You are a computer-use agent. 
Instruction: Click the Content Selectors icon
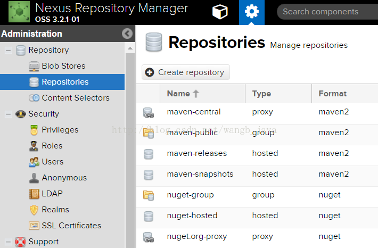(x=34, y=98)
